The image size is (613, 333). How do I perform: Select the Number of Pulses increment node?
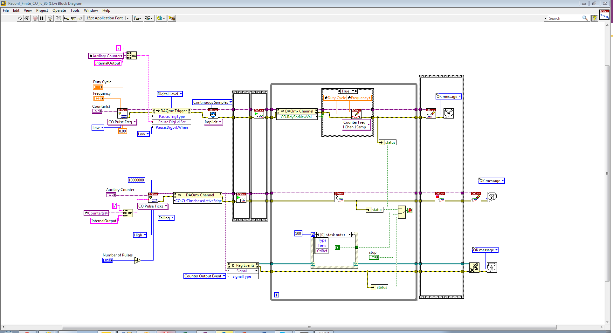tap(138, 261)
